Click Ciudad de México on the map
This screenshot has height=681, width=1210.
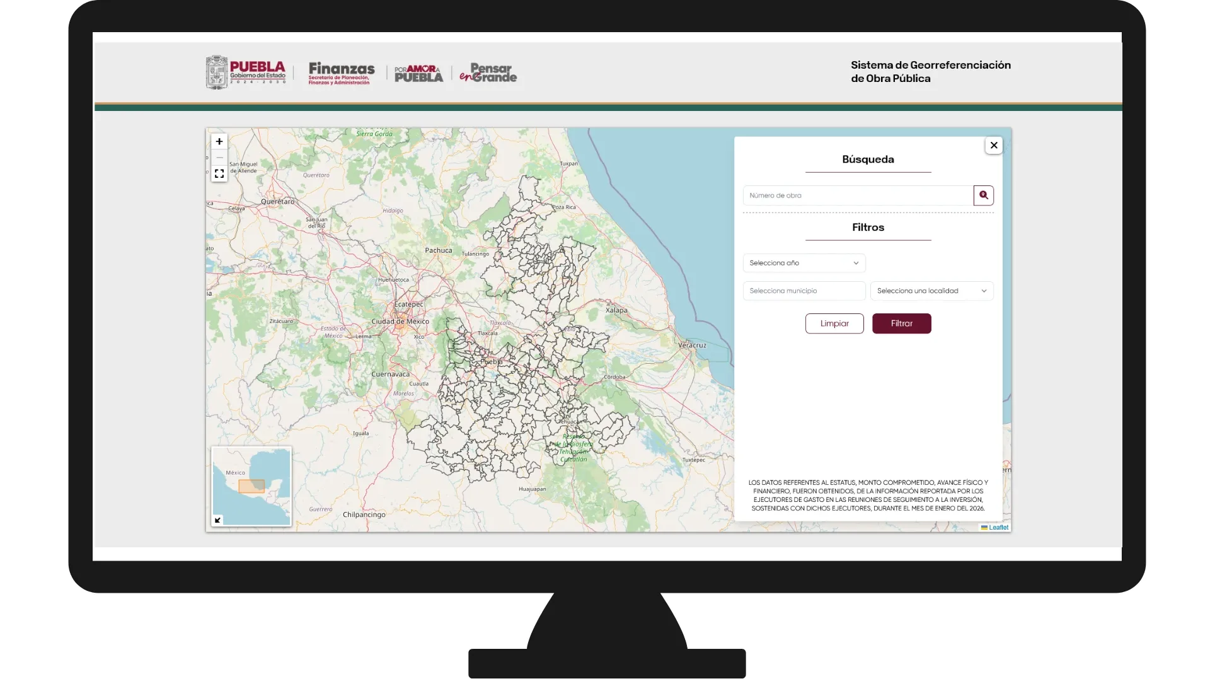pos(400,322)
